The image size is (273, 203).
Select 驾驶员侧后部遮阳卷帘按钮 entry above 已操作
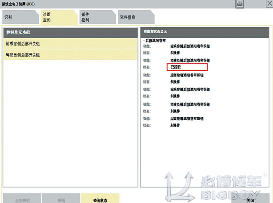click(190, 60)
